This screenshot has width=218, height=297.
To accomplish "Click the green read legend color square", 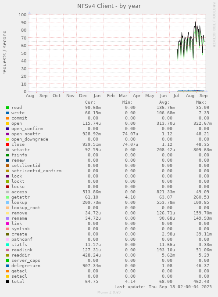I will pos(7,108).
